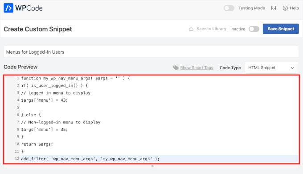This screenshot has height=174, width=303.
Task: Activate the snippet with the Inactive toggle
Action: [x=254, y=29]
